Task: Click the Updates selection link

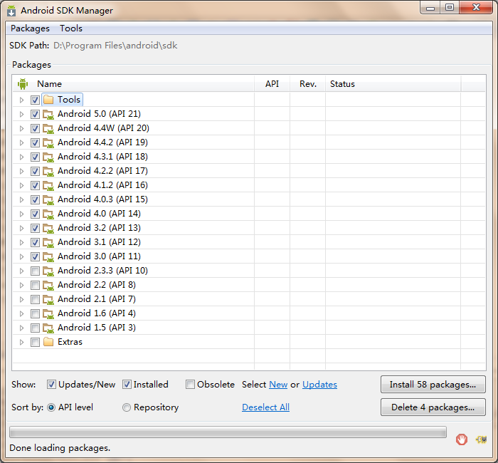Action: point(319,385)
